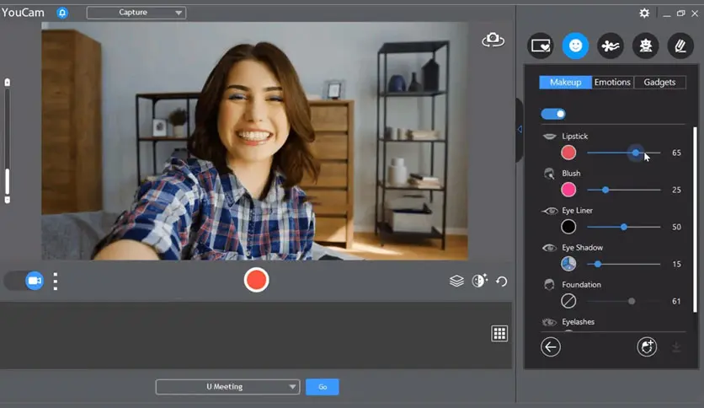Open the three-dot options menu
The height and width of the screenshot is (408, 704).
pos(56,281)
